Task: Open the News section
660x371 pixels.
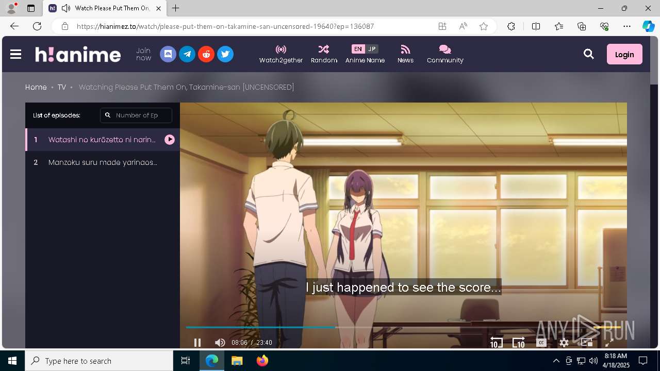Action: [x=405, y=54]
